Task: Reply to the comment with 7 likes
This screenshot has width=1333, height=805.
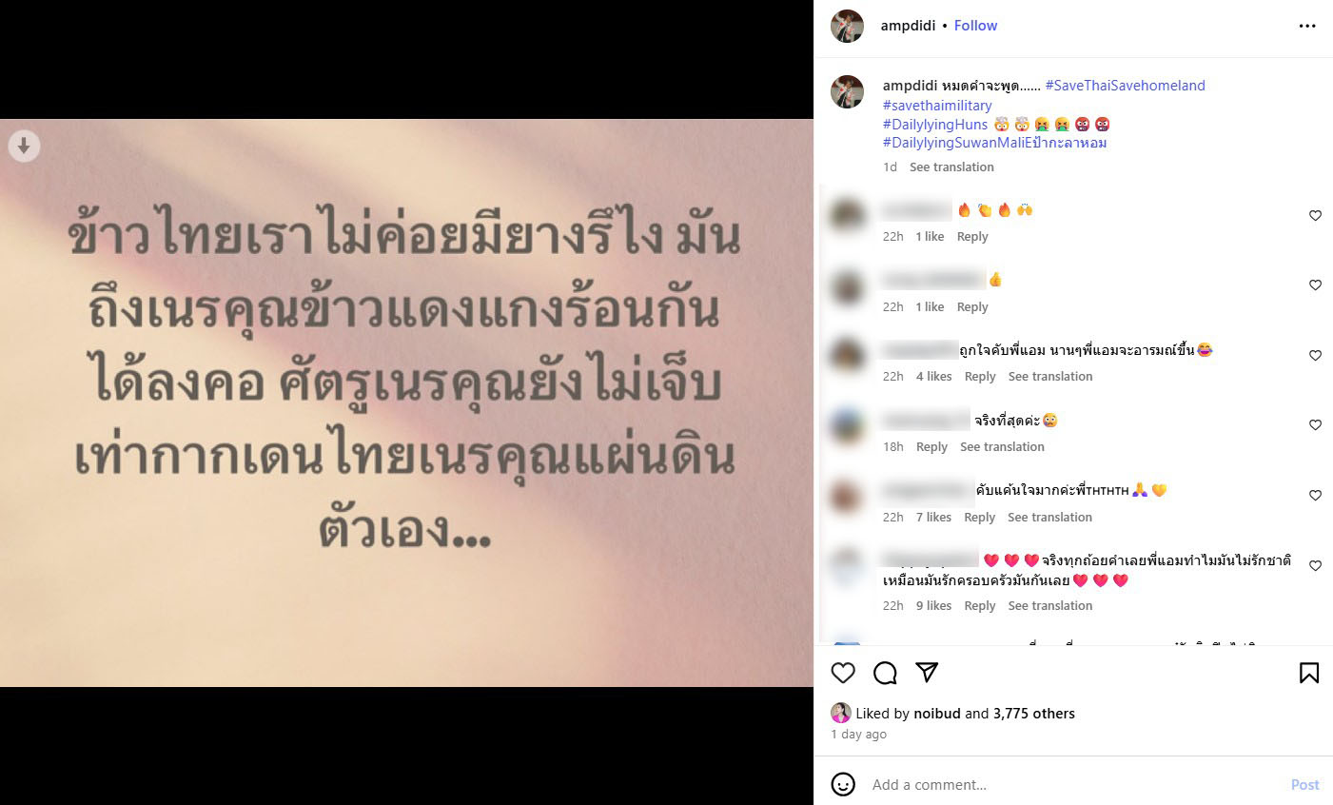Action: coord(979,517)
